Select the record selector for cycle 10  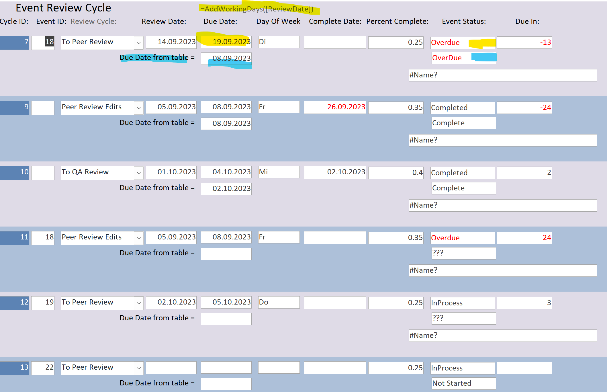click(x=14, y=173)
